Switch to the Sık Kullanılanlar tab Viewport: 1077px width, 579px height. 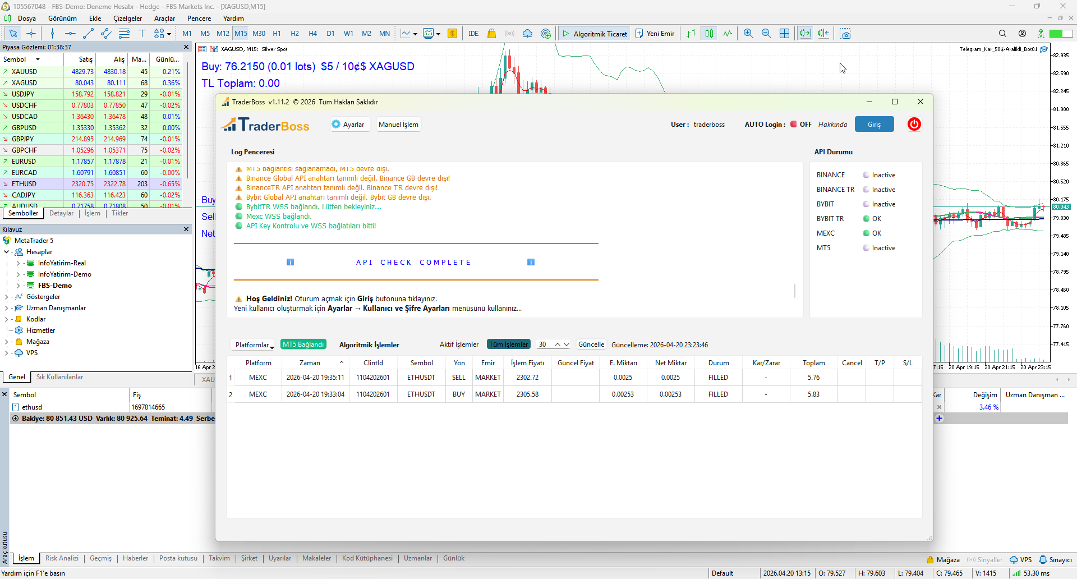60,377
